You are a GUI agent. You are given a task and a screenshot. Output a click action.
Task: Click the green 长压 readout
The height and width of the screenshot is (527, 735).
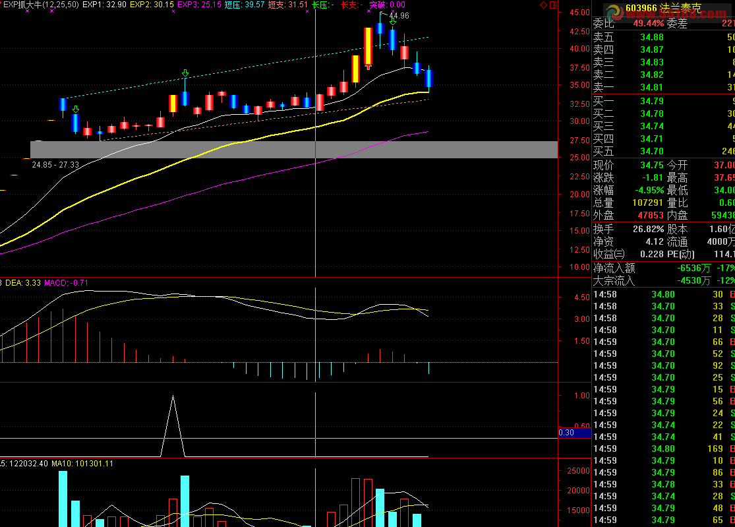[x=323, y=5]
